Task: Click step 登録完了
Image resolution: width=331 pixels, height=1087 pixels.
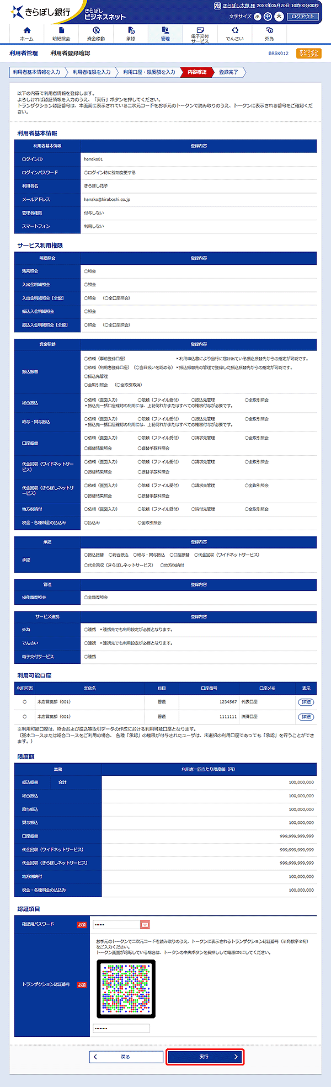Action: coord(228,72)
